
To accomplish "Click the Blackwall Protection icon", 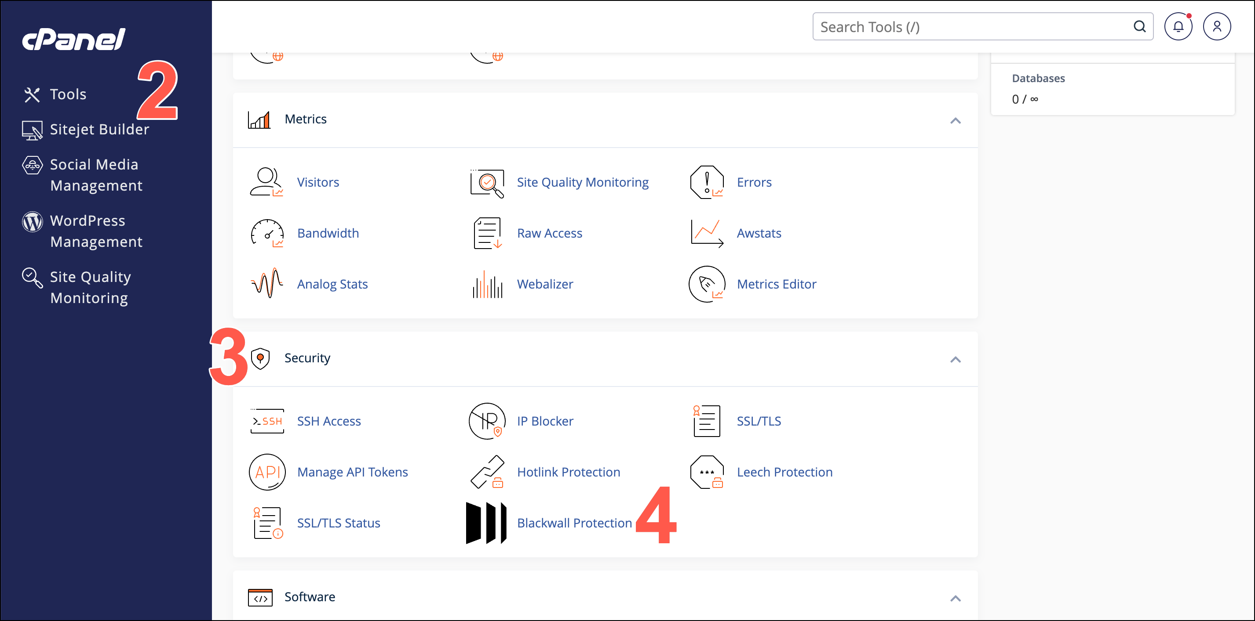I will click(x=486, y=523).
